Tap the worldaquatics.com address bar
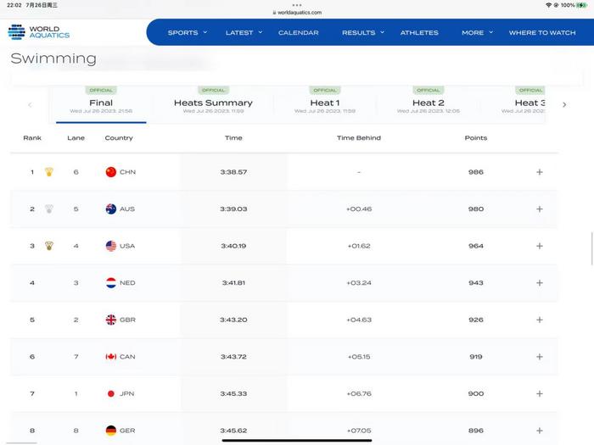The height and width of the screenshot is (445, 594). click(x=297, y=13)
